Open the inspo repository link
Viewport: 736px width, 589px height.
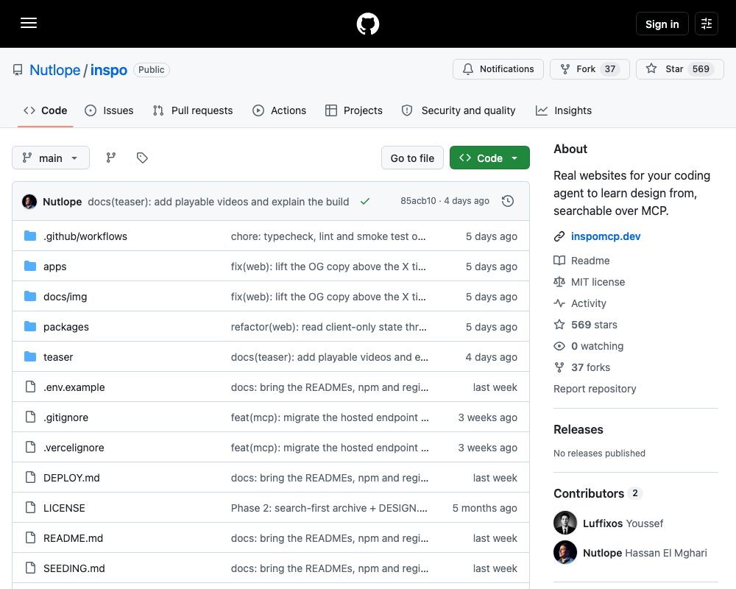(x=108, y=70)
